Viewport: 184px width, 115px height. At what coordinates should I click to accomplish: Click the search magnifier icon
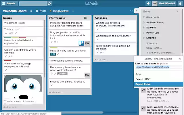[49, 3]
